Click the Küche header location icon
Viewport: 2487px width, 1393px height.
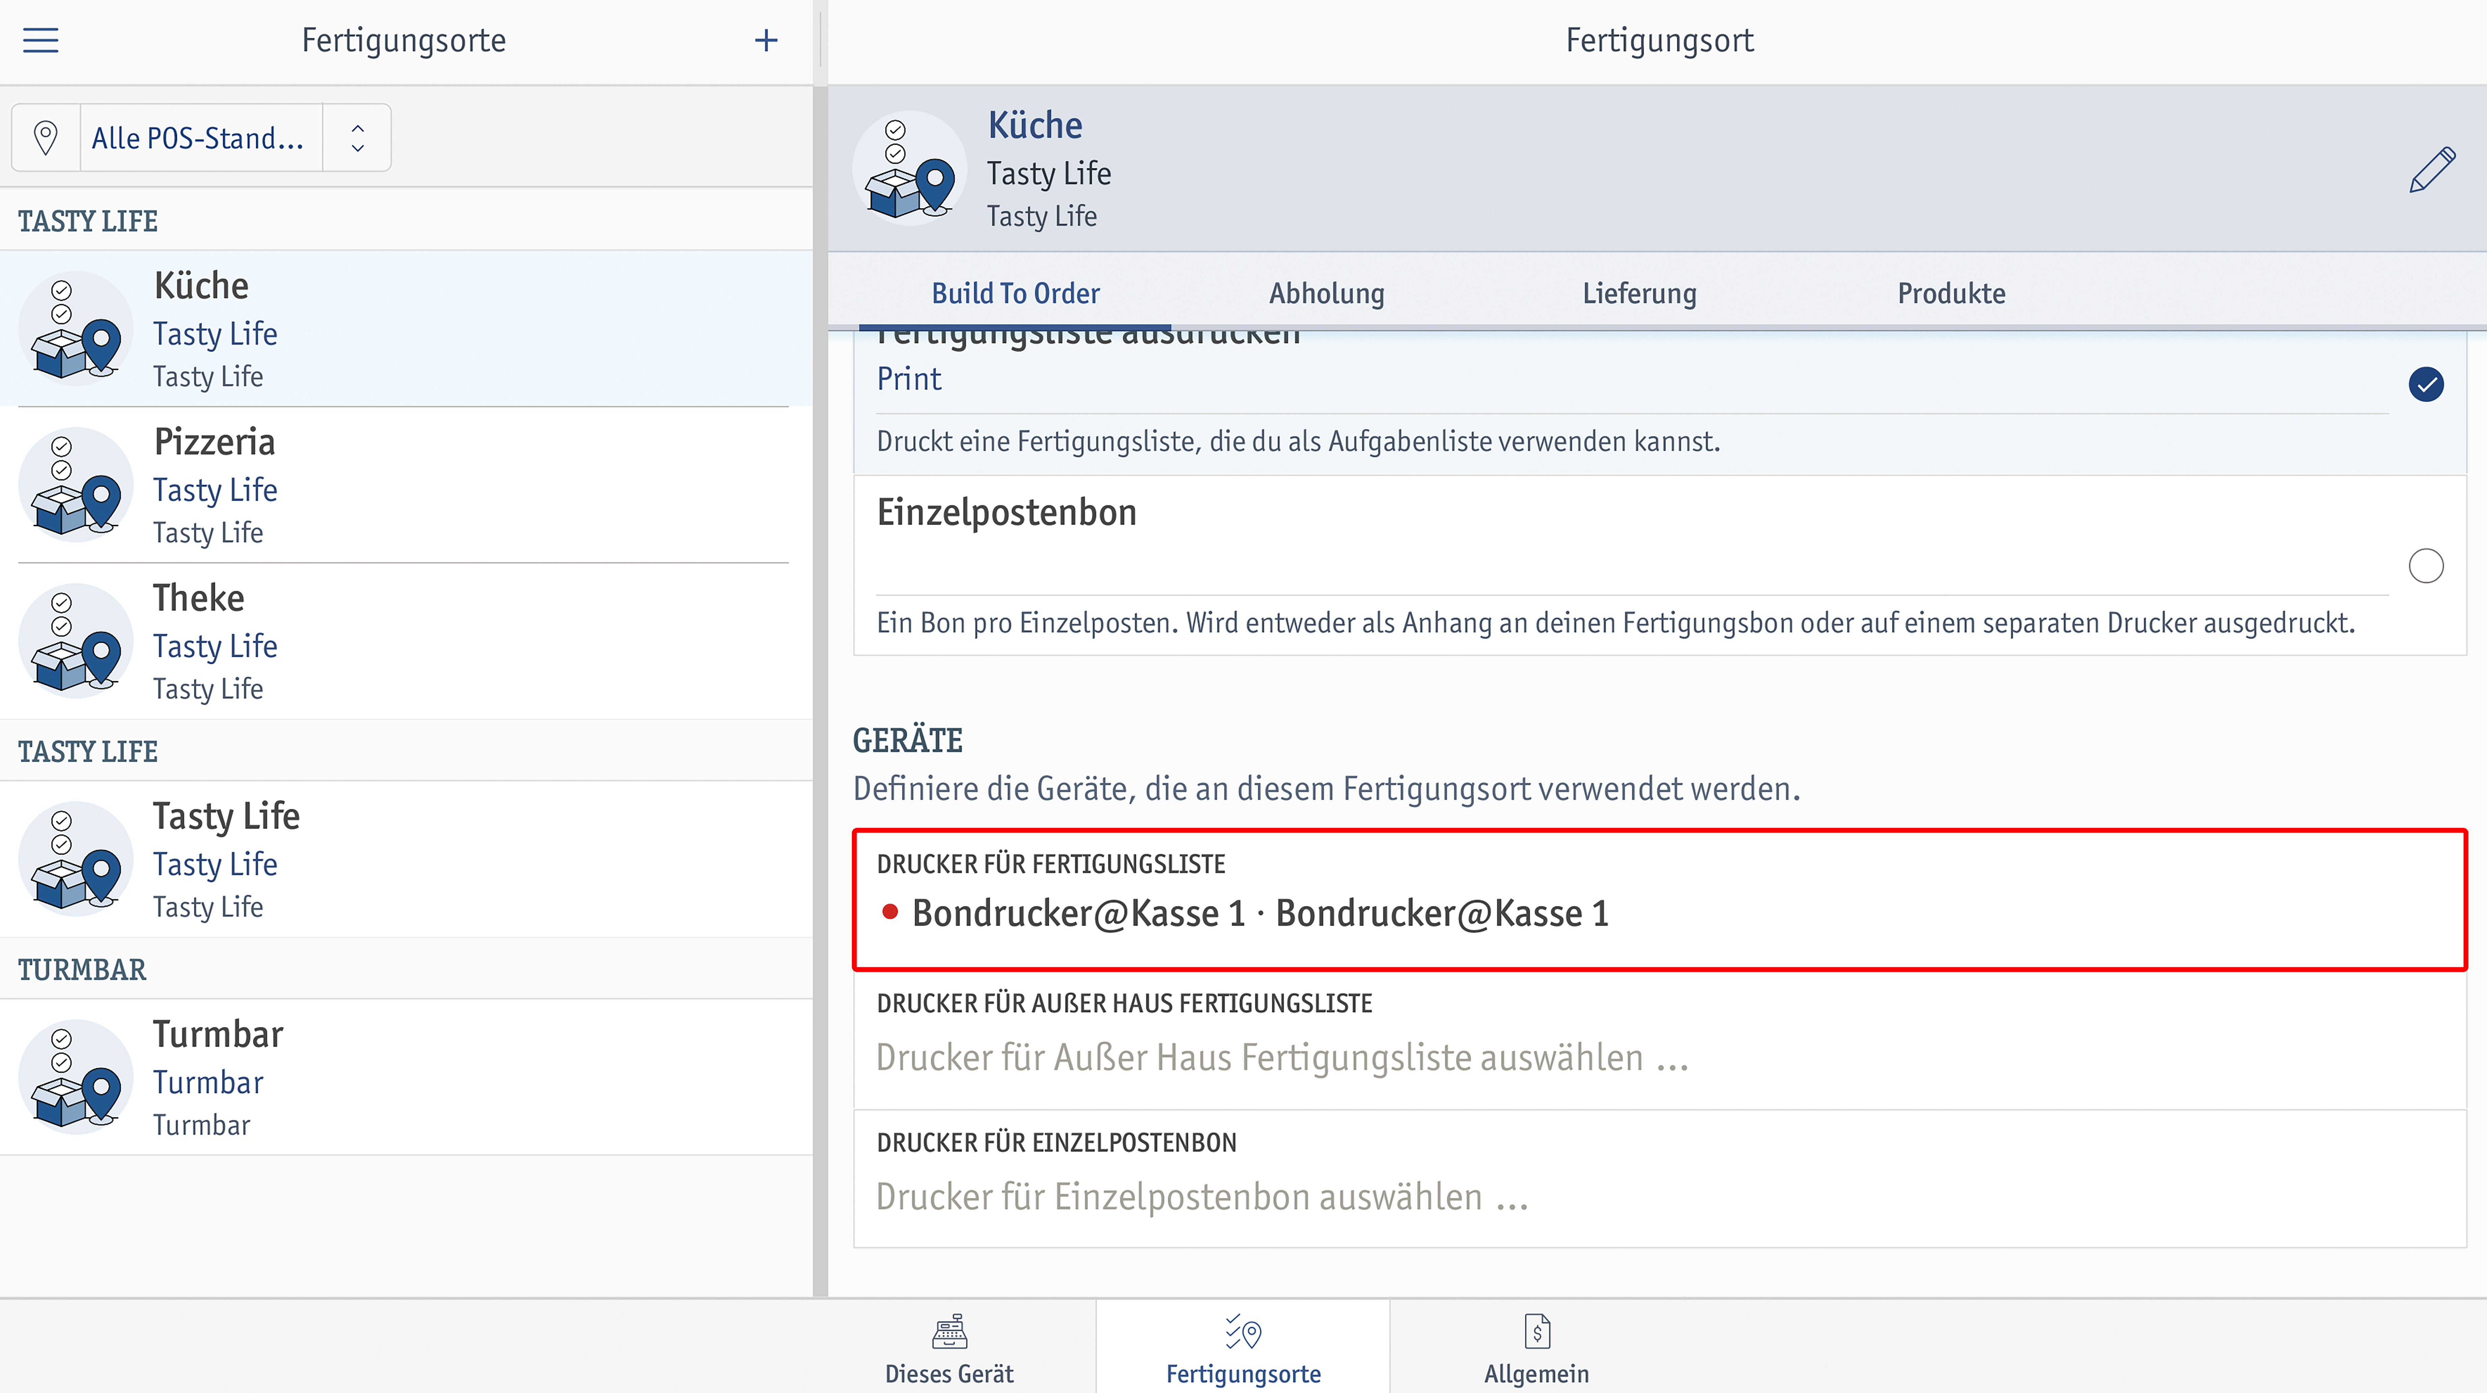click(910, 168)
